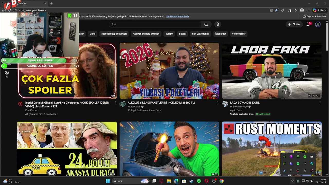
Task: Click the Oluştur create button
Action: (x=294, y=24)
